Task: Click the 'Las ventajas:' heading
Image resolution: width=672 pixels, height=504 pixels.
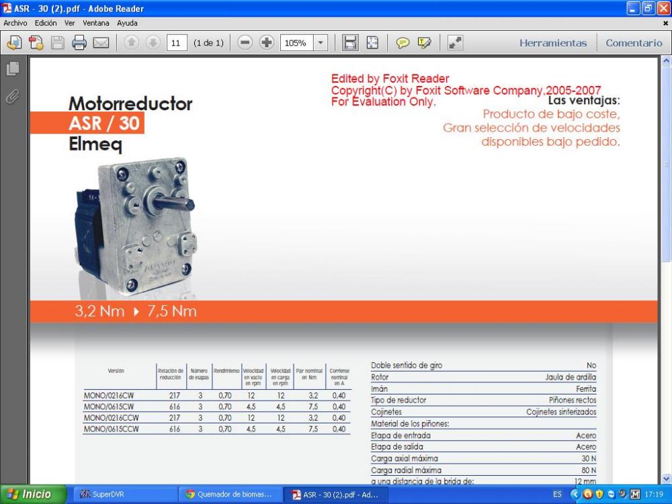Action: [584, 101]
